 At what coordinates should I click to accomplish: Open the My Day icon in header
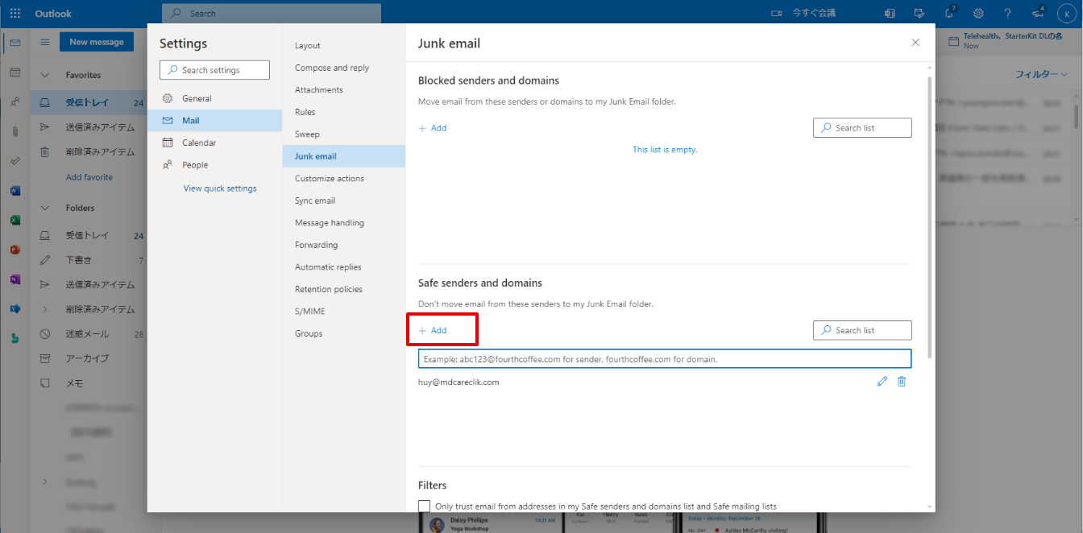tap(919, 14)
